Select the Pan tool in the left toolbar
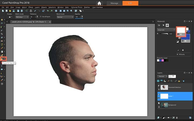Image resolution: width=194 pixels, height=121 pixels. pyautogui.click(x=2, y=20)
